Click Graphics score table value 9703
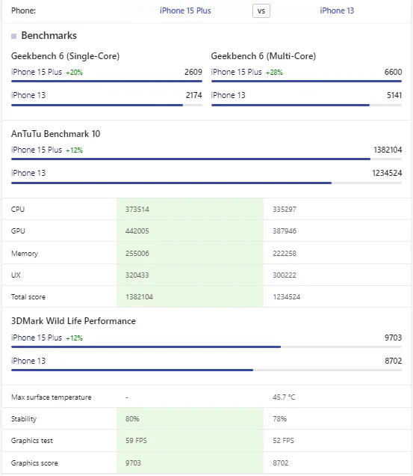 click(x=133, y=463)
